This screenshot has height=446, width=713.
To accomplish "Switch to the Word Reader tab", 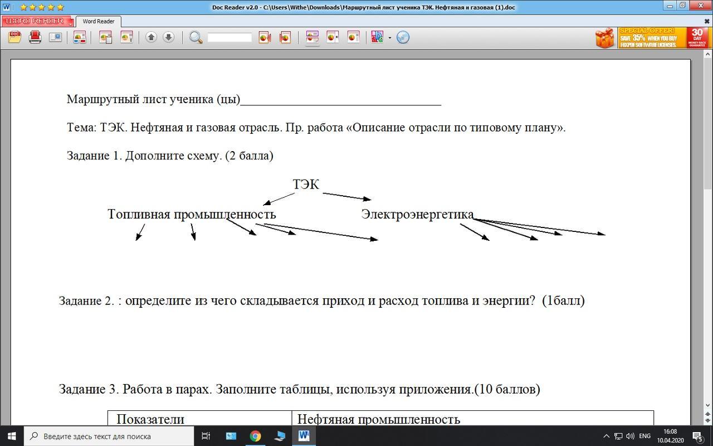I will pos(98,21).
